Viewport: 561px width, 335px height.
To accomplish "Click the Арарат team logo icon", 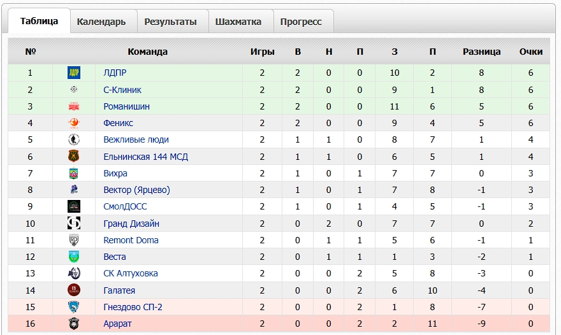I will [74, 324].
